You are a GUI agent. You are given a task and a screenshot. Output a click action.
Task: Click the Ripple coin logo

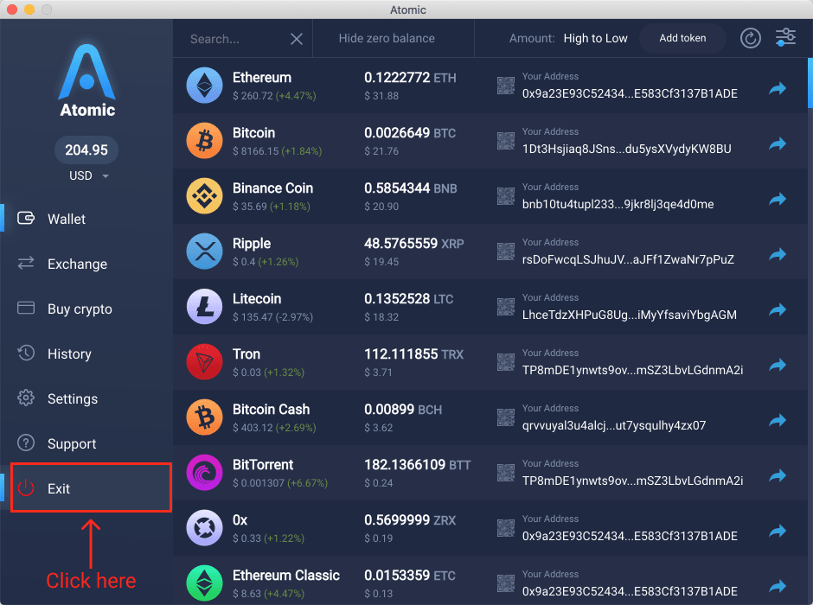pos(204,252)
